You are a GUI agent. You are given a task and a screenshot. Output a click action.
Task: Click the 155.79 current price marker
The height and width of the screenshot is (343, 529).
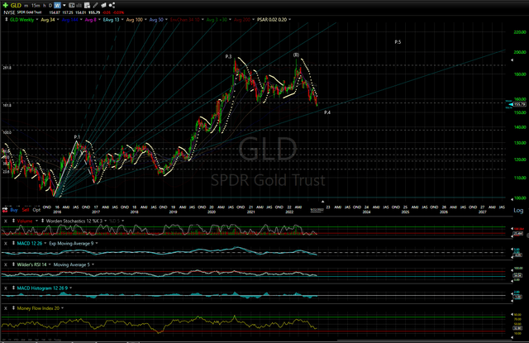520,104
